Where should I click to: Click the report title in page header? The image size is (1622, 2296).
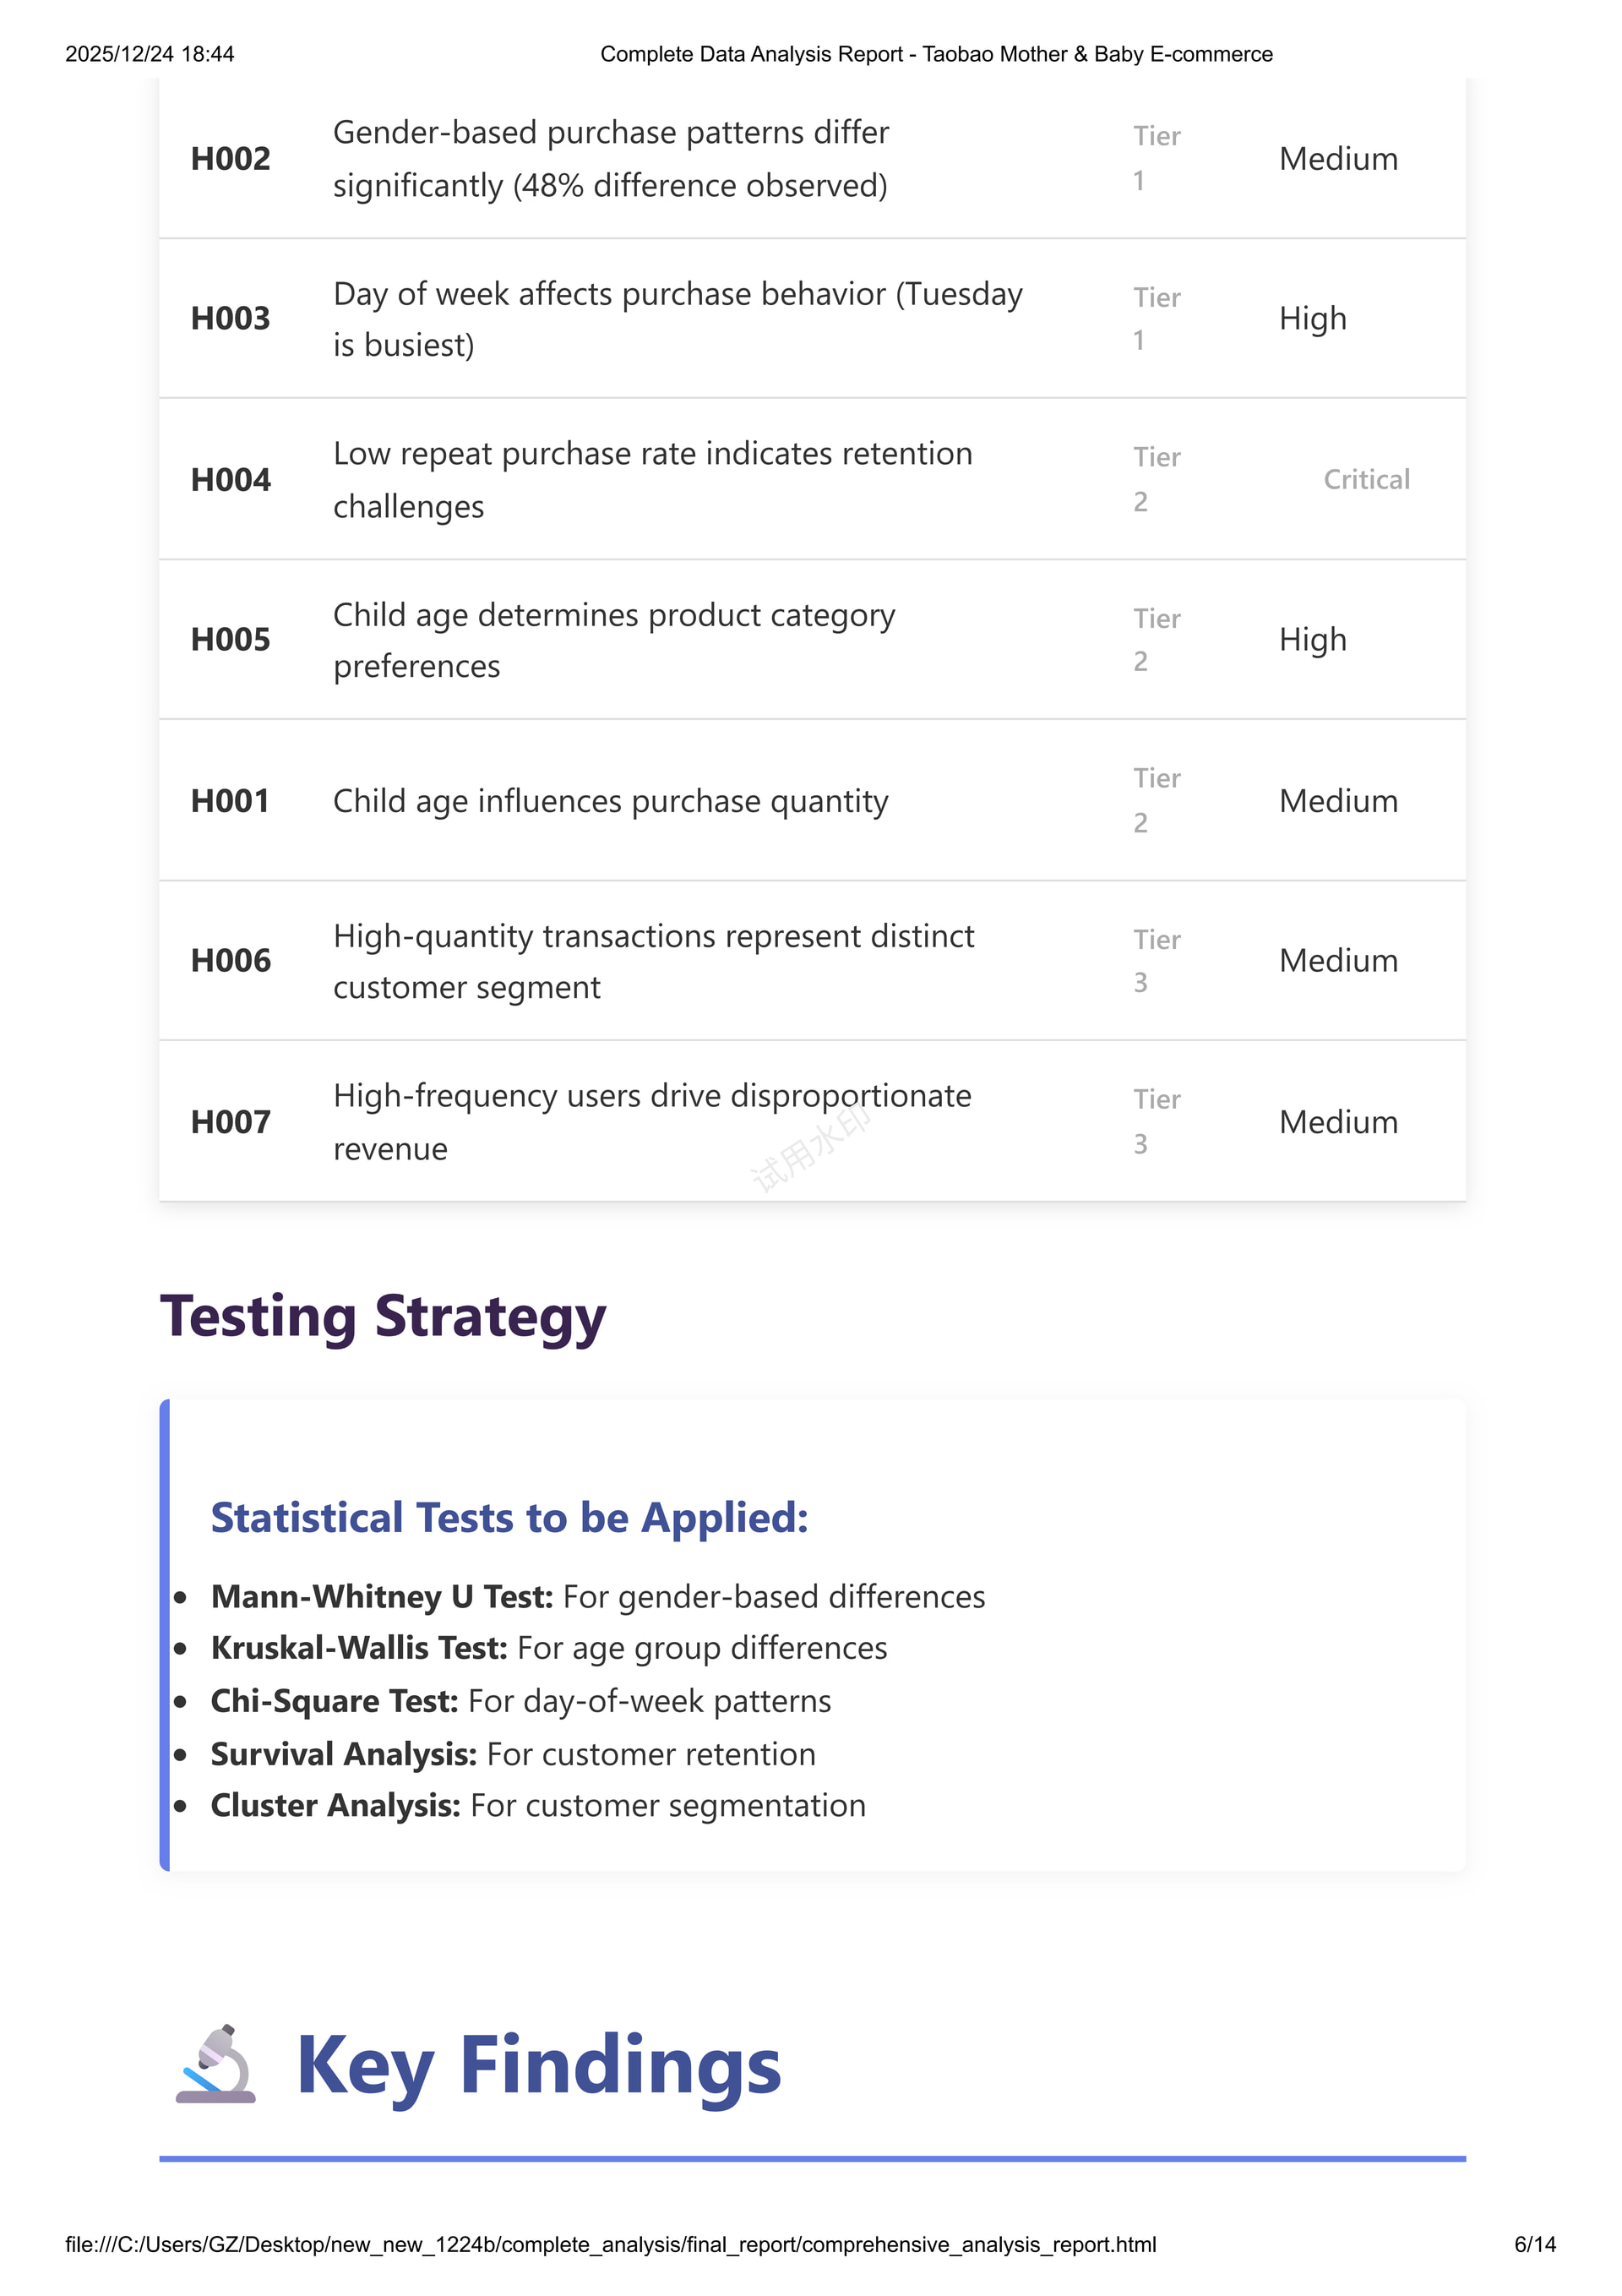936,54
